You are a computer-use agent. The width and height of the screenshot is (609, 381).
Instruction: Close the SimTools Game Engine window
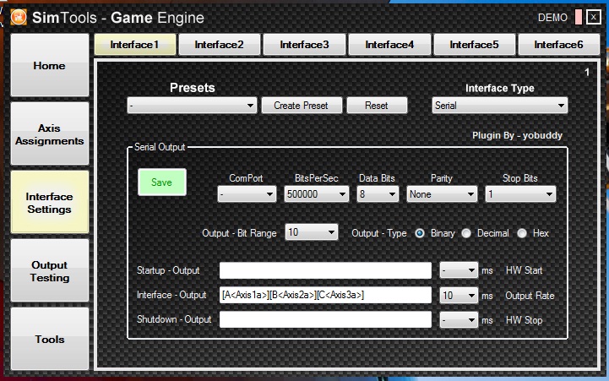coord(594,17)
